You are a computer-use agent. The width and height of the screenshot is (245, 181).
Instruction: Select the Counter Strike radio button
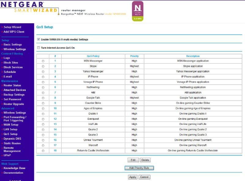43,103
